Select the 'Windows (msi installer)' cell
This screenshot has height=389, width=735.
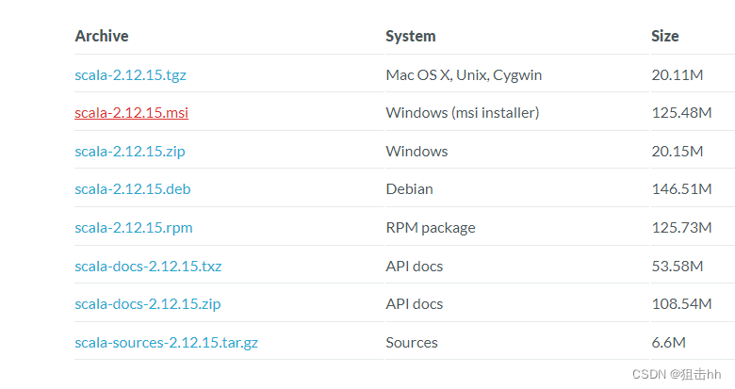pyautogui.click(x=462, y=113)
